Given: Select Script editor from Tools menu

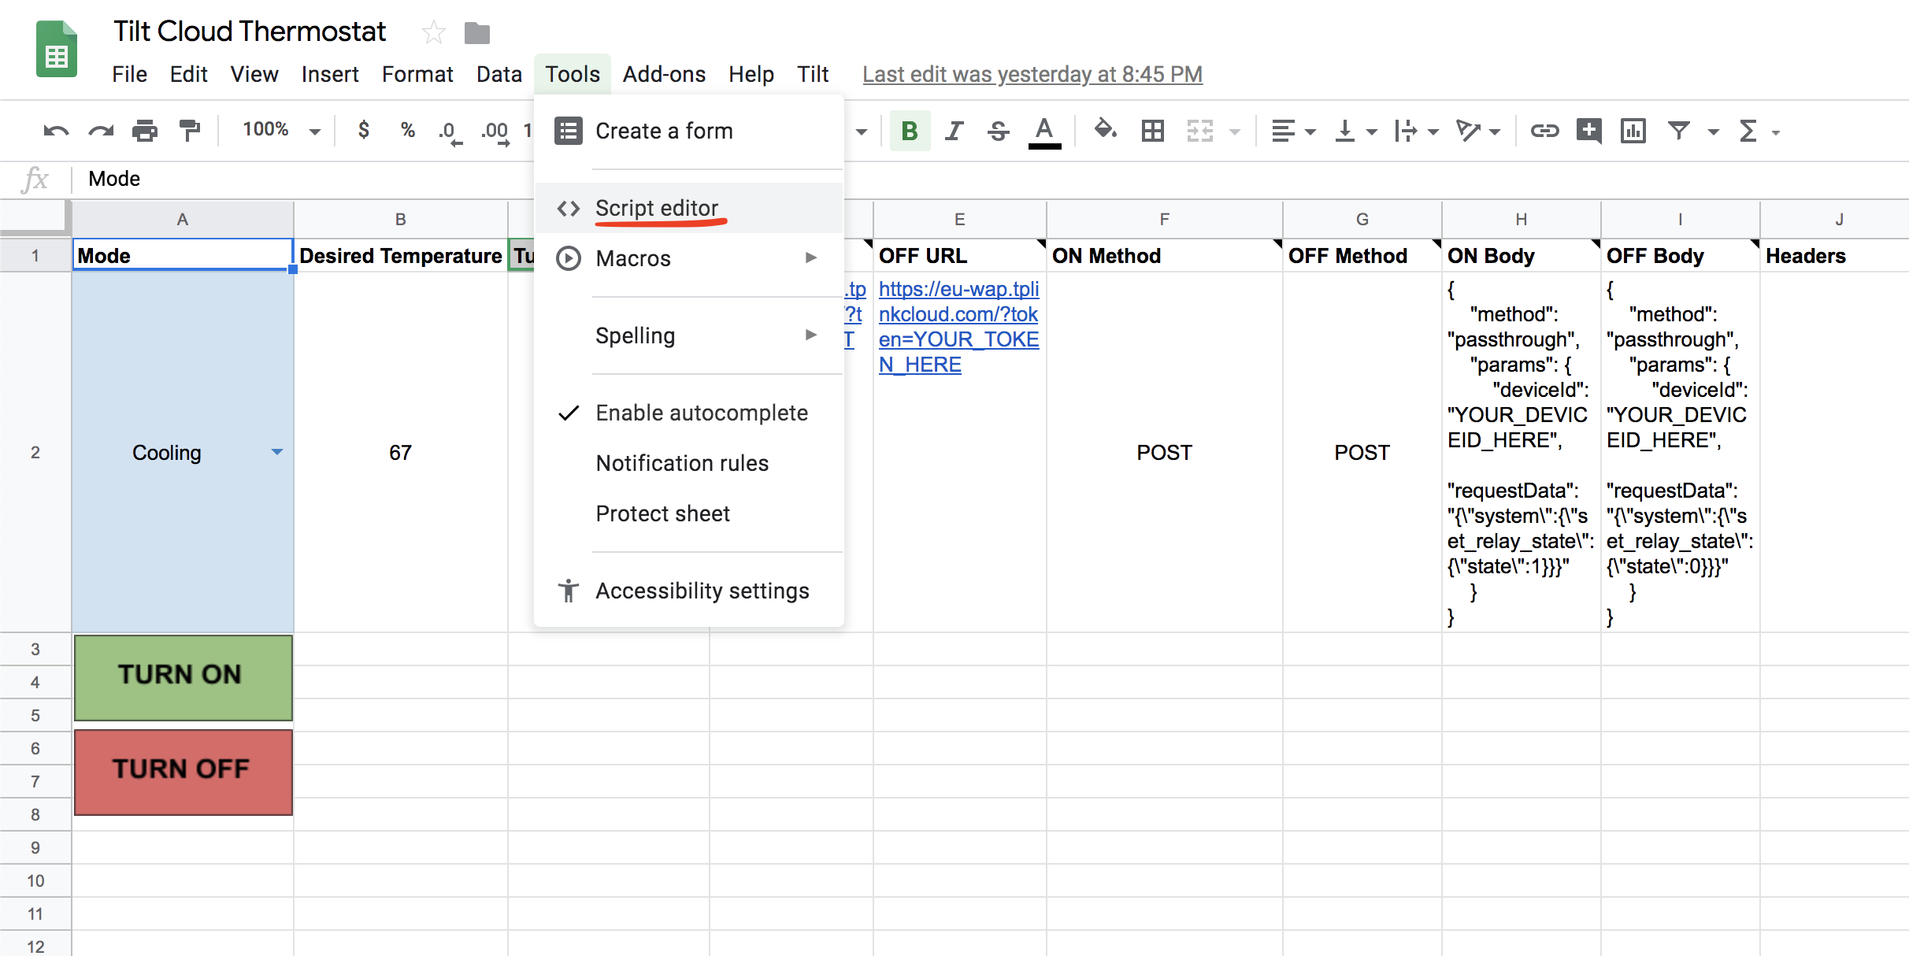Looking at the screenshot, I should coord(689,208).
